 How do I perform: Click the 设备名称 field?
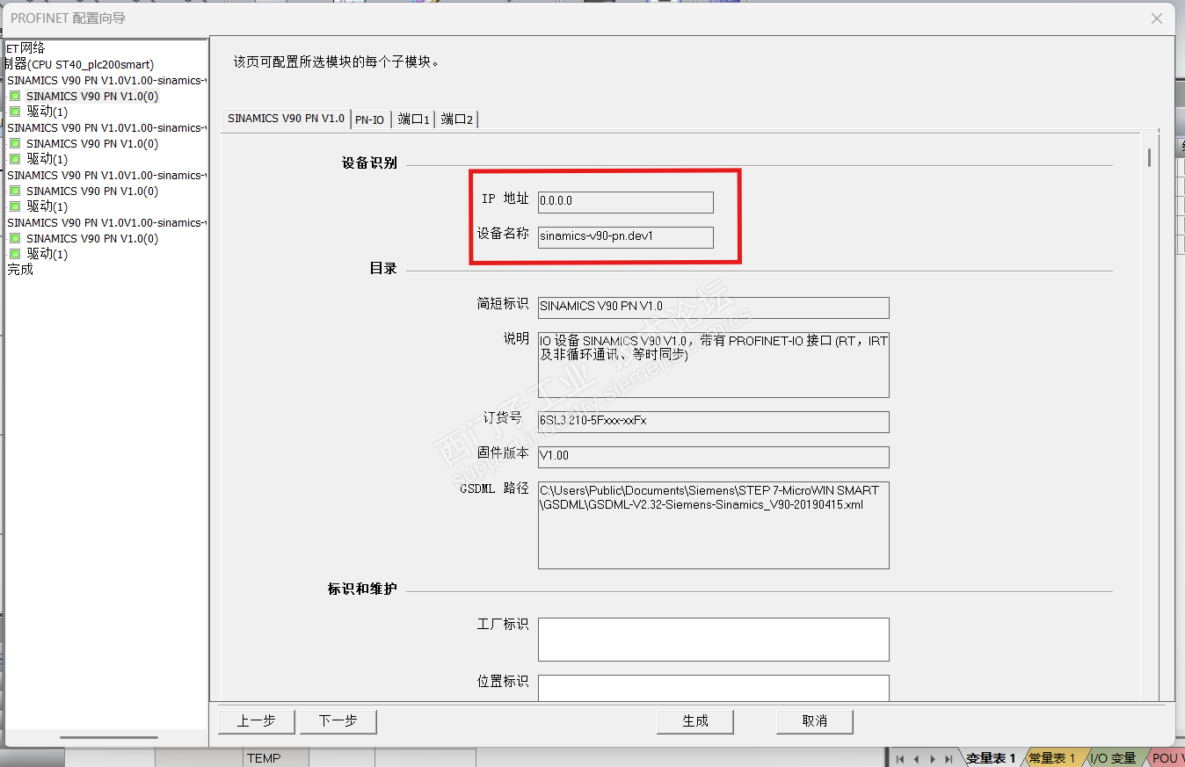tap(626, 236)
